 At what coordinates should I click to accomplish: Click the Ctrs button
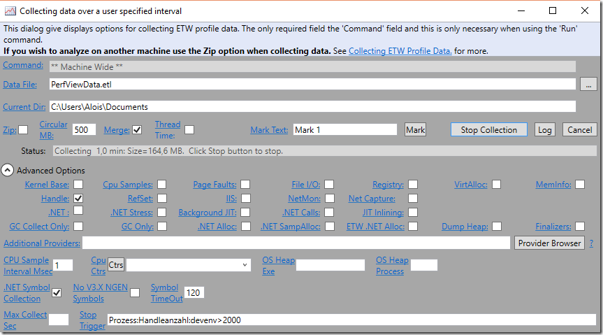[x=116, y=264]
